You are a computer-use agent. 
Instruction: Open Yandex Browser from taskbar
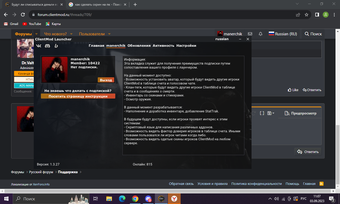click(174, 199)
